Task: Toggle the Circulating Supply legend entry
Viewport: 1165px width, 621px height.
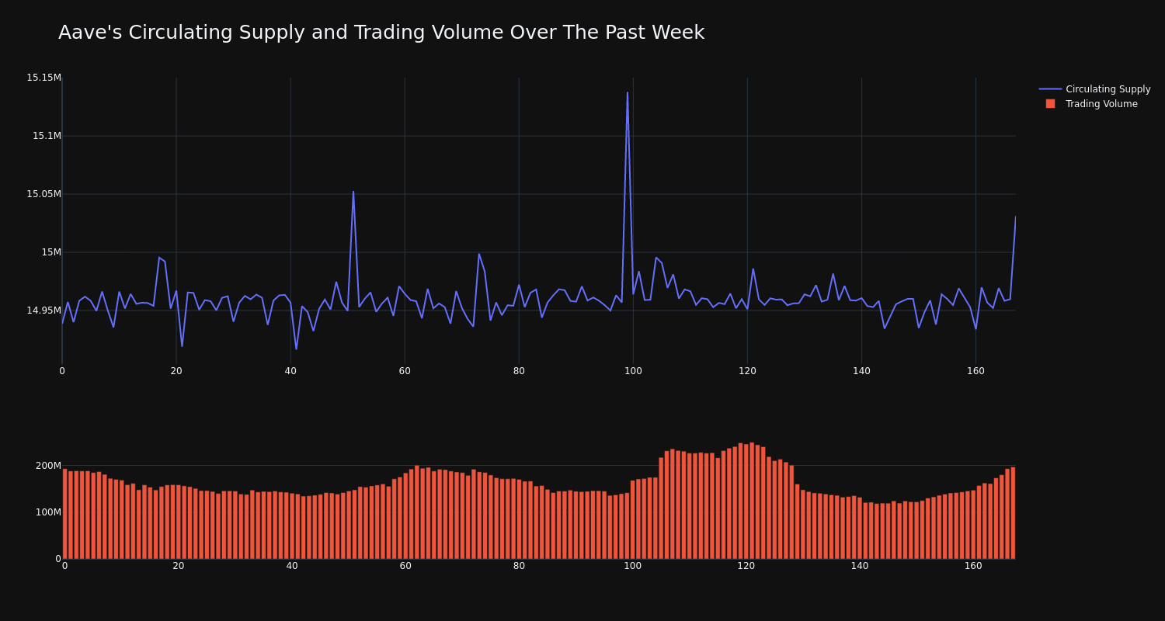Action: [1095, 89]
